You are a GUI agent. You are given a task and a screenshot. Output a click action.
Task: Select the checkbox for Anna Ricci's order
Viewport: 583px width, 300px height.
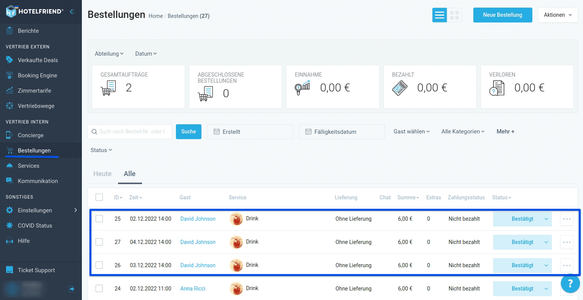click(99, 289)
